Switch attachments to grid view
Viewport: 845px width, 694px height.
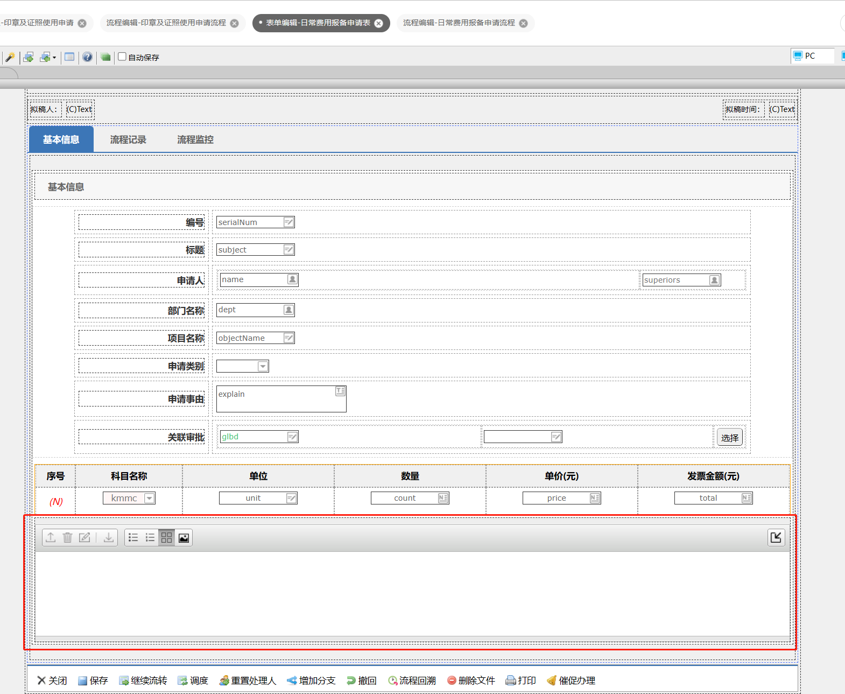tap(167, 537)
